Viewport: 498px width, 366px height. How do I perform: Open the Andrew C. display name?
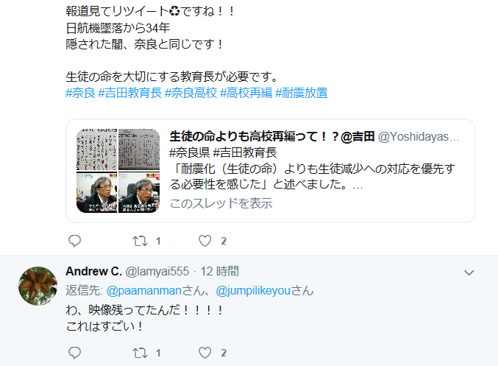[93, 271]
